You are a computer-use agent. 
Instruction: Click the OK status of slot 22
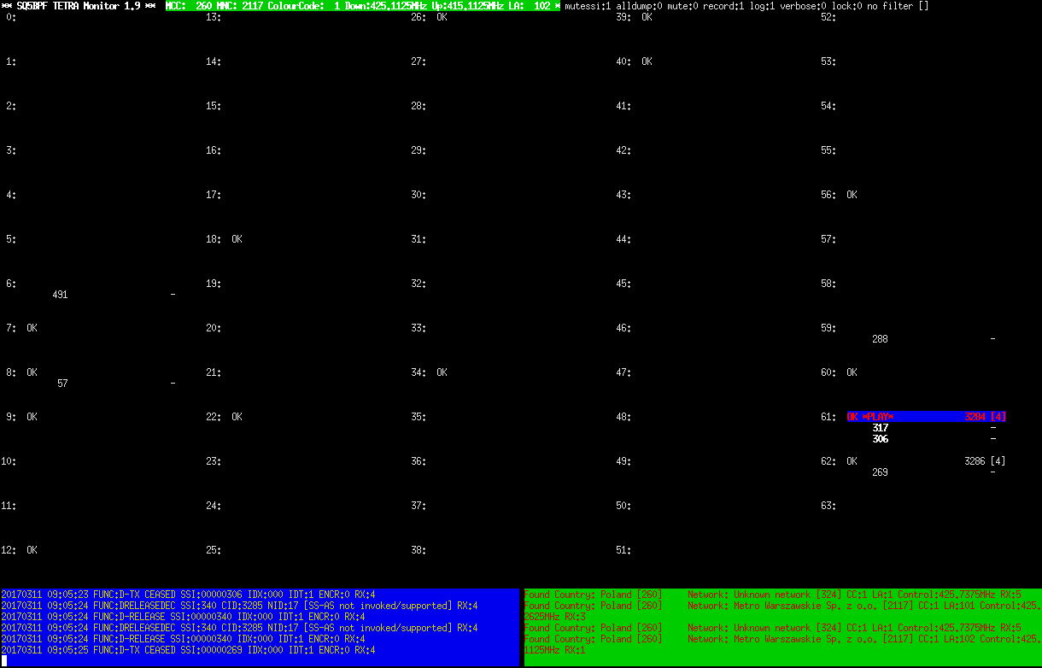point(237,417)
